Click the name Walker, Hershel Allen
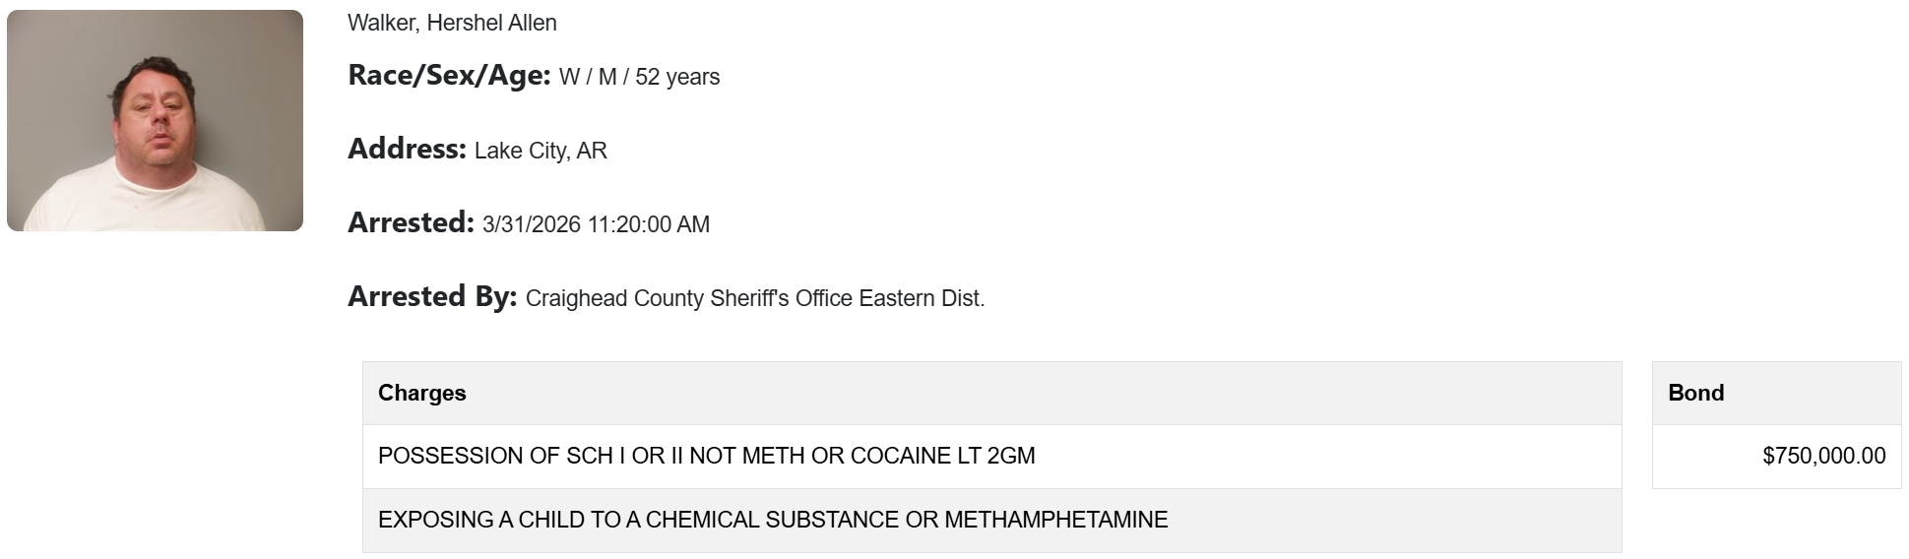1909x559 pixels. 452,23
